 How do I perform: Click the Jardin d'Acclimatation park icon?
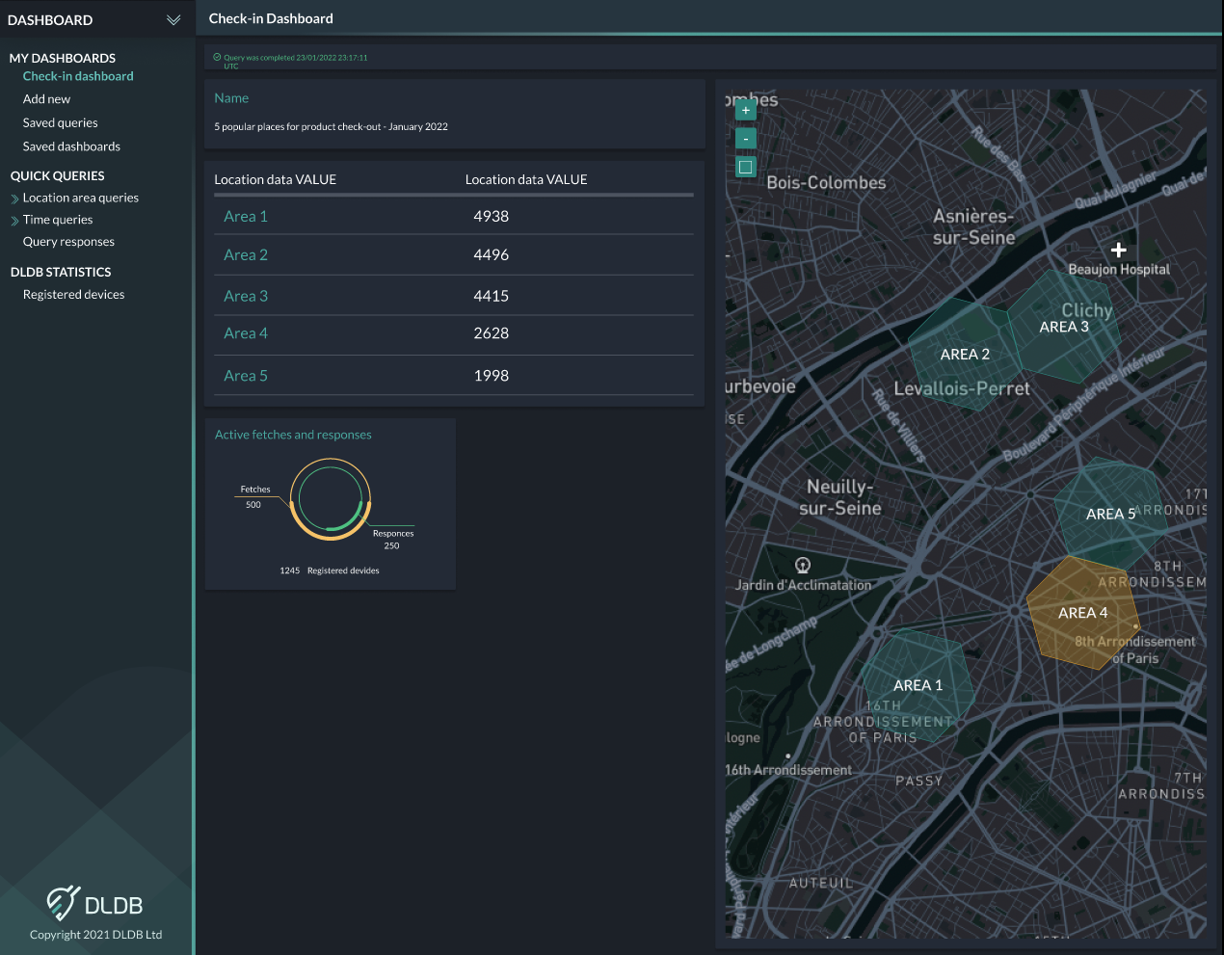[803, 565]
